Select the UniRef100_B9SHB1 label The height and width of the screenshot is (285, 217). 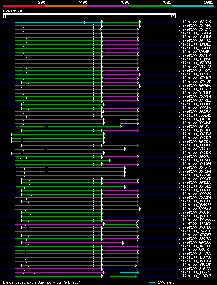click(x=195, y=52)
